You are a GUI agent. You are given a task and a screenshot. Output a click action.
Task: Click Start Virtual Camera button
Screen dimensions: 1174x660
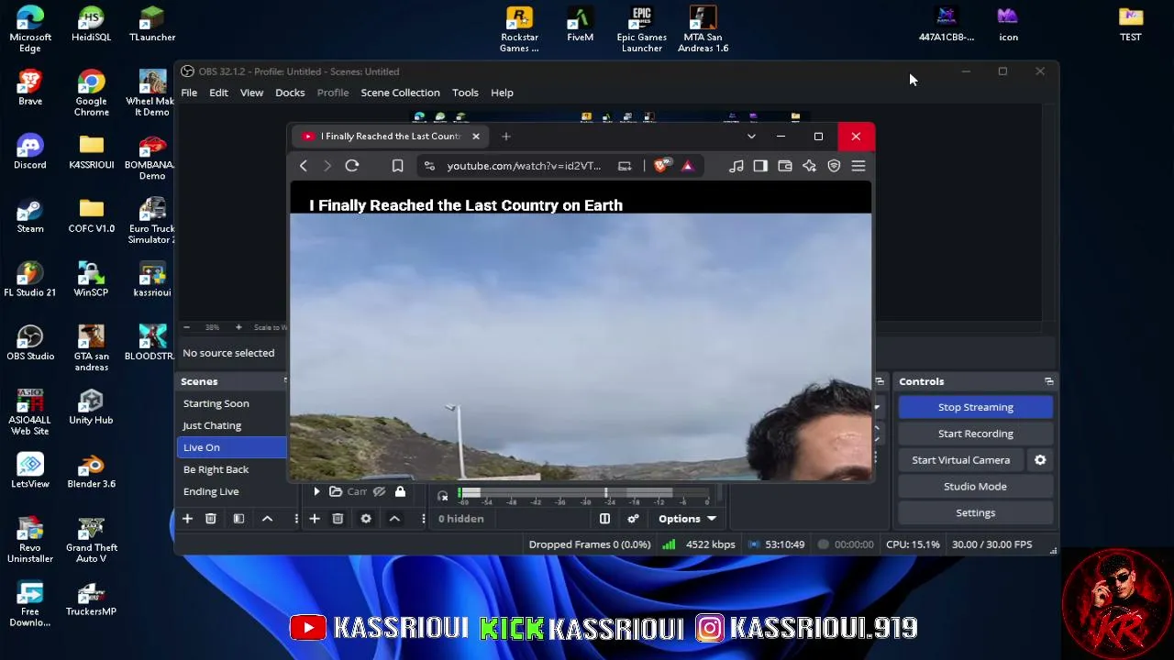960,460
